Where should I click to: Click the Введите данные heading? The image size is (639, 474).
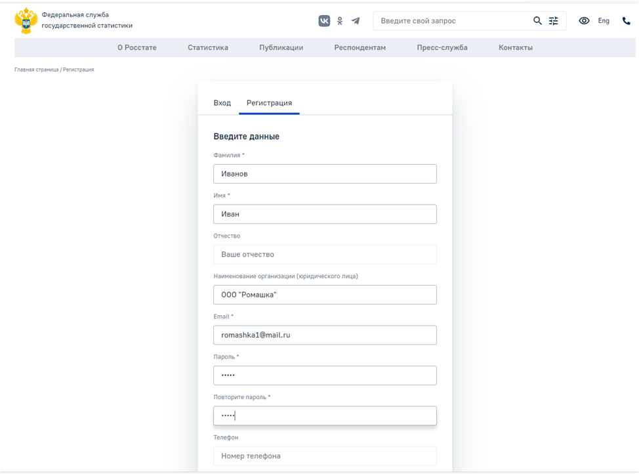(247, 137)
